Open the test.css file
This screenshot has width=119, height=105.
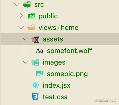(55, 97)
